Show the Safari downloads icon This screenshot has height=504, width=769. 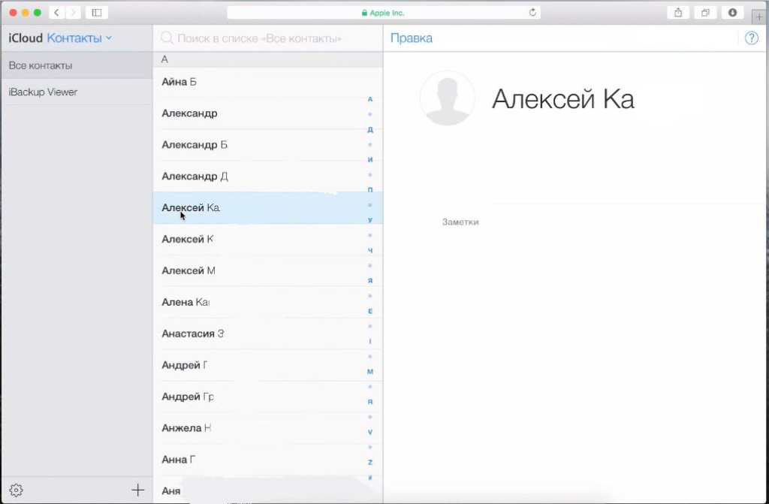point(732,13)
